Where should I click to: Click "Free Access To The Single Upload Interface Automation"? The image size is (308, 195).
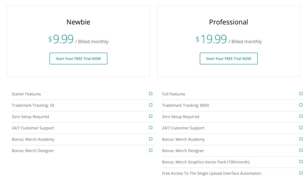[x=212, y=173]
